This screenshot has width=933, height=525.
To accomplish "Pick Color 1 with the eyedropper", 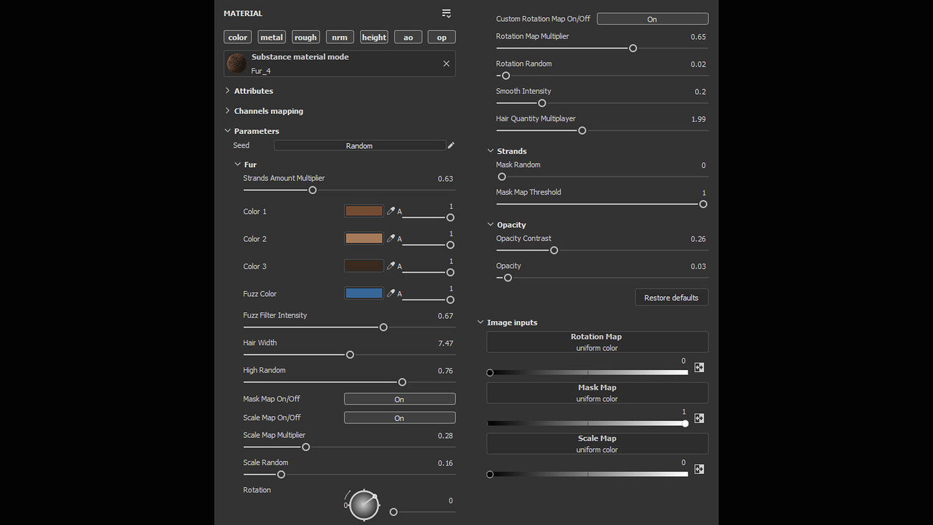I will (x=391, y=211).
